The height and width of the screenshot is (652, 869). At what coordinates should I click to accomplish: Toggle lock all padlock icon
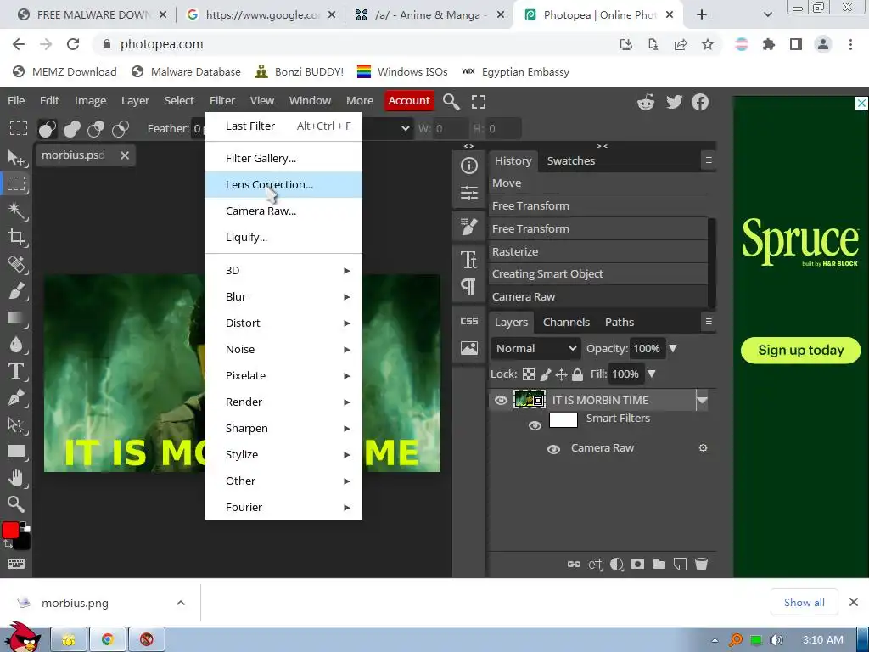pyautogui.click(x=577, y=374)
